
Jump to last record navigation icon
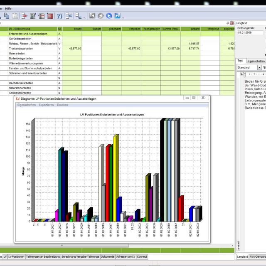(117, 16)
